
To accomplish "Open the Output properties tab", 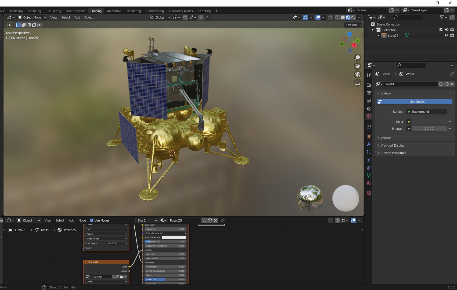I will tap(369, 93).
